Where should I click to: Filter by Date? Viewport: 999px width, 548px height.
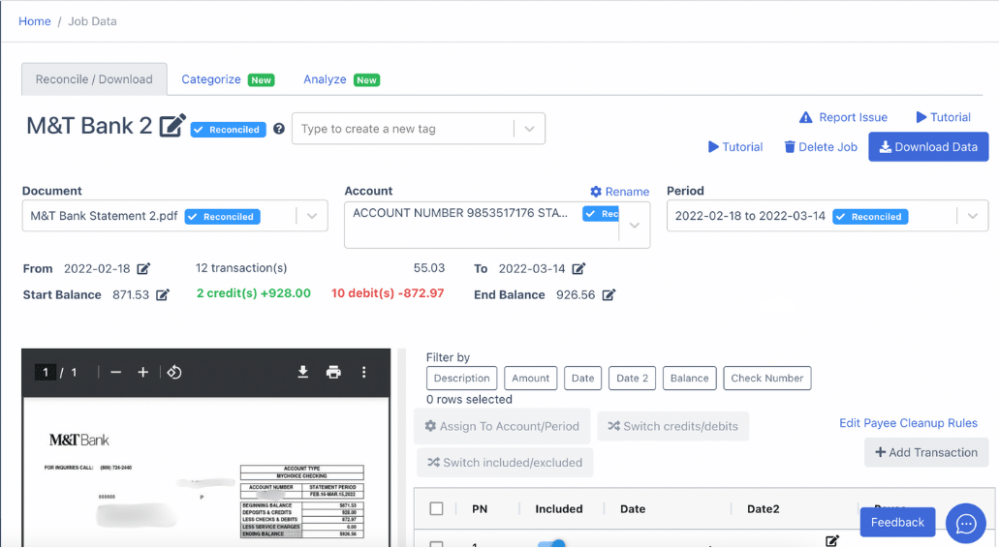(583, 378)
